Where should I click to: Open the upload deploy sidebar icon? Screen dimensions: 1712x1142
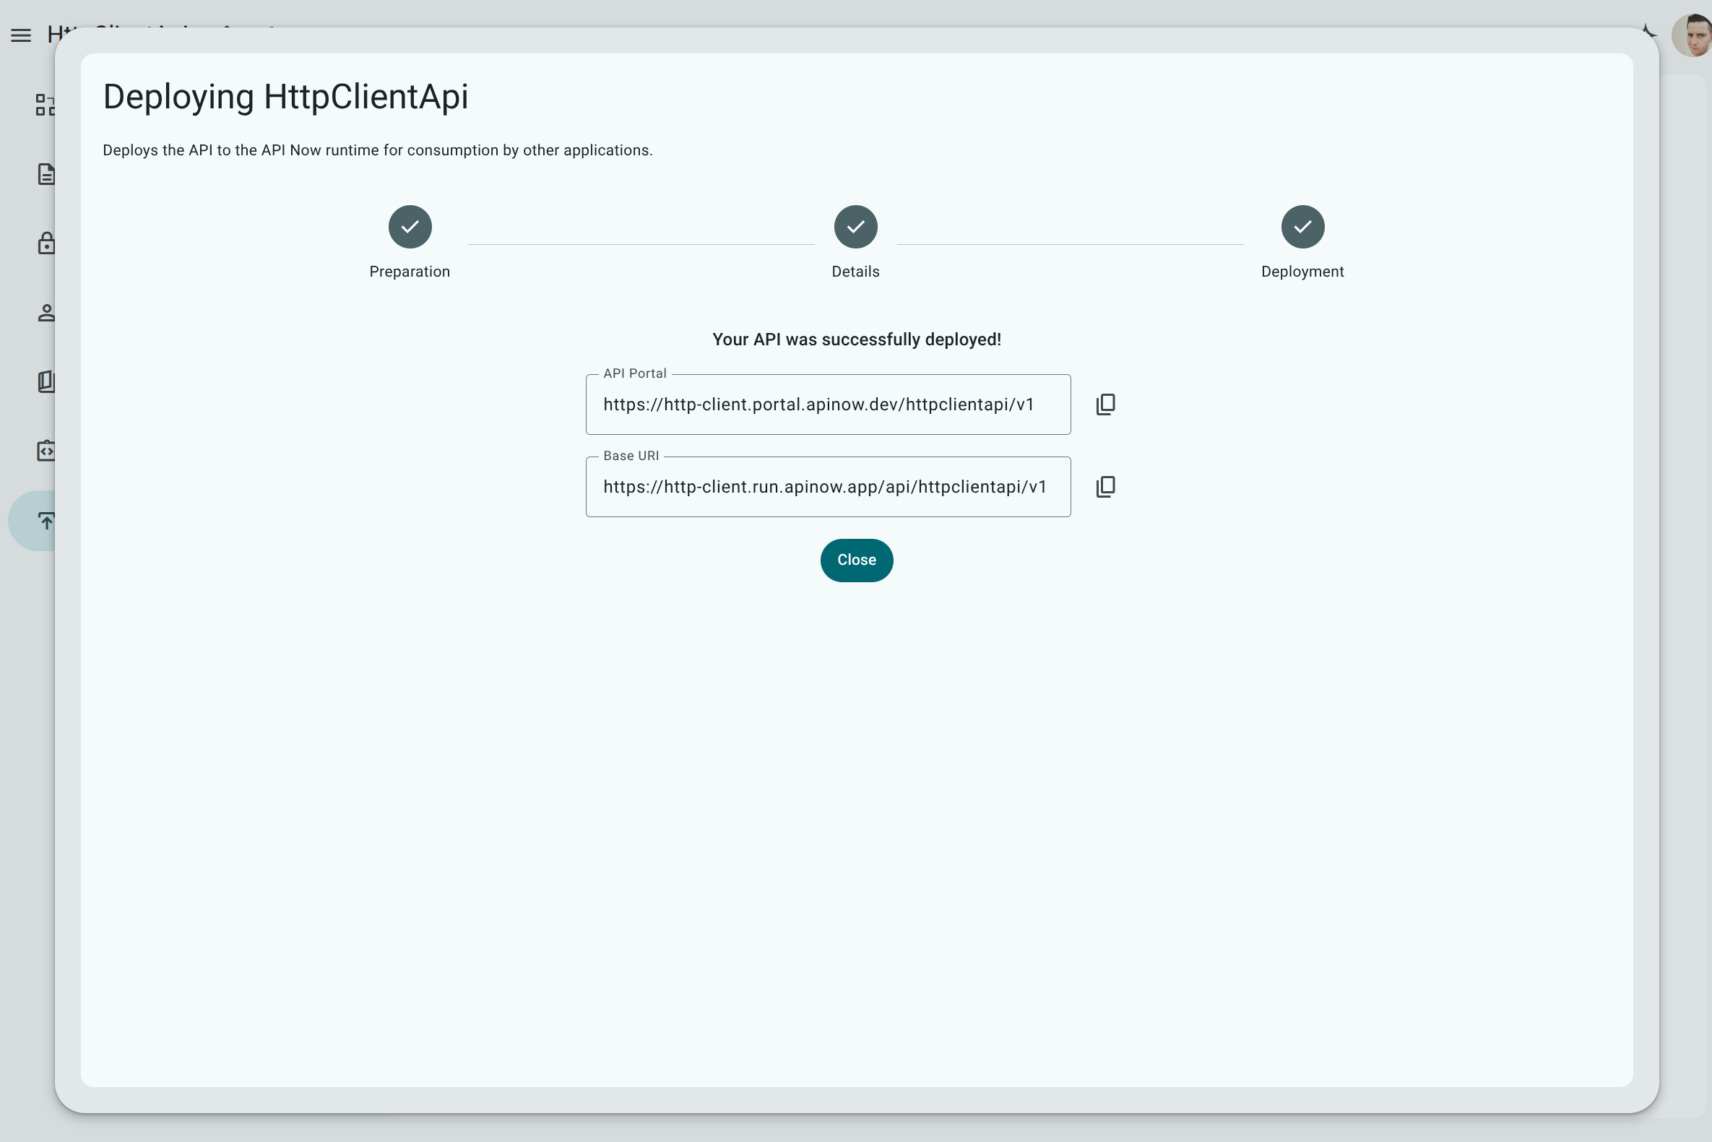pos(46,521)
